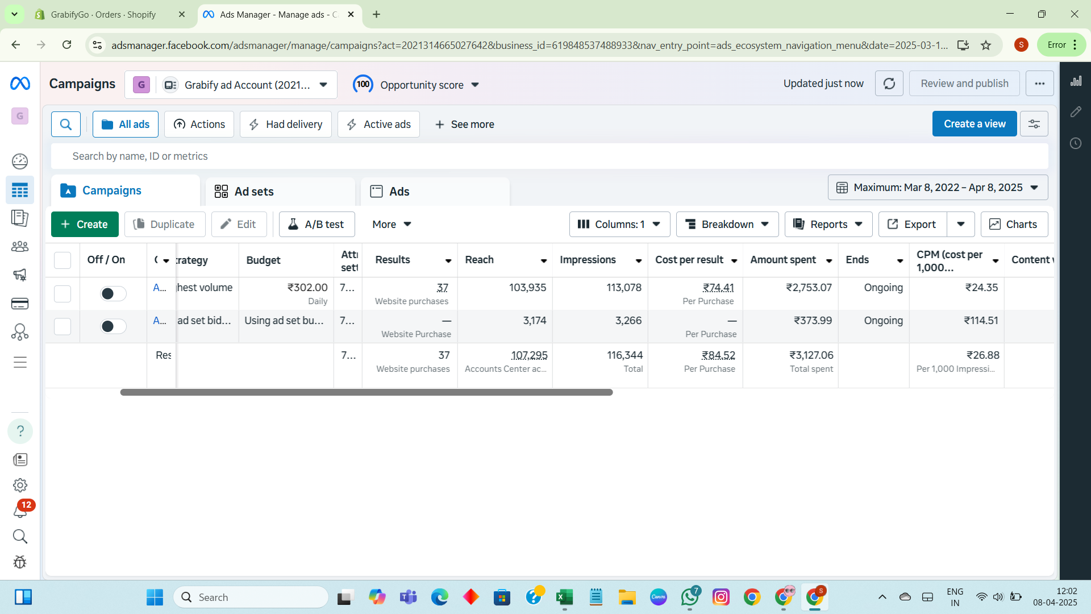Expand the Columns: 1 dropdown
The width and height of the screenshot is (1091, 614).
pos(619,224)
